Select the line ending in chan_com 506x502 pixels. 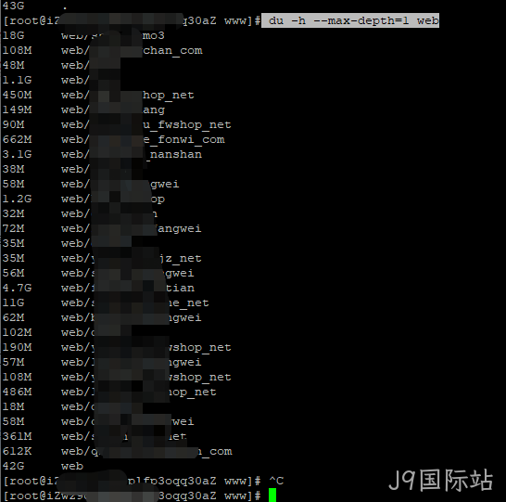click(103, 50)
